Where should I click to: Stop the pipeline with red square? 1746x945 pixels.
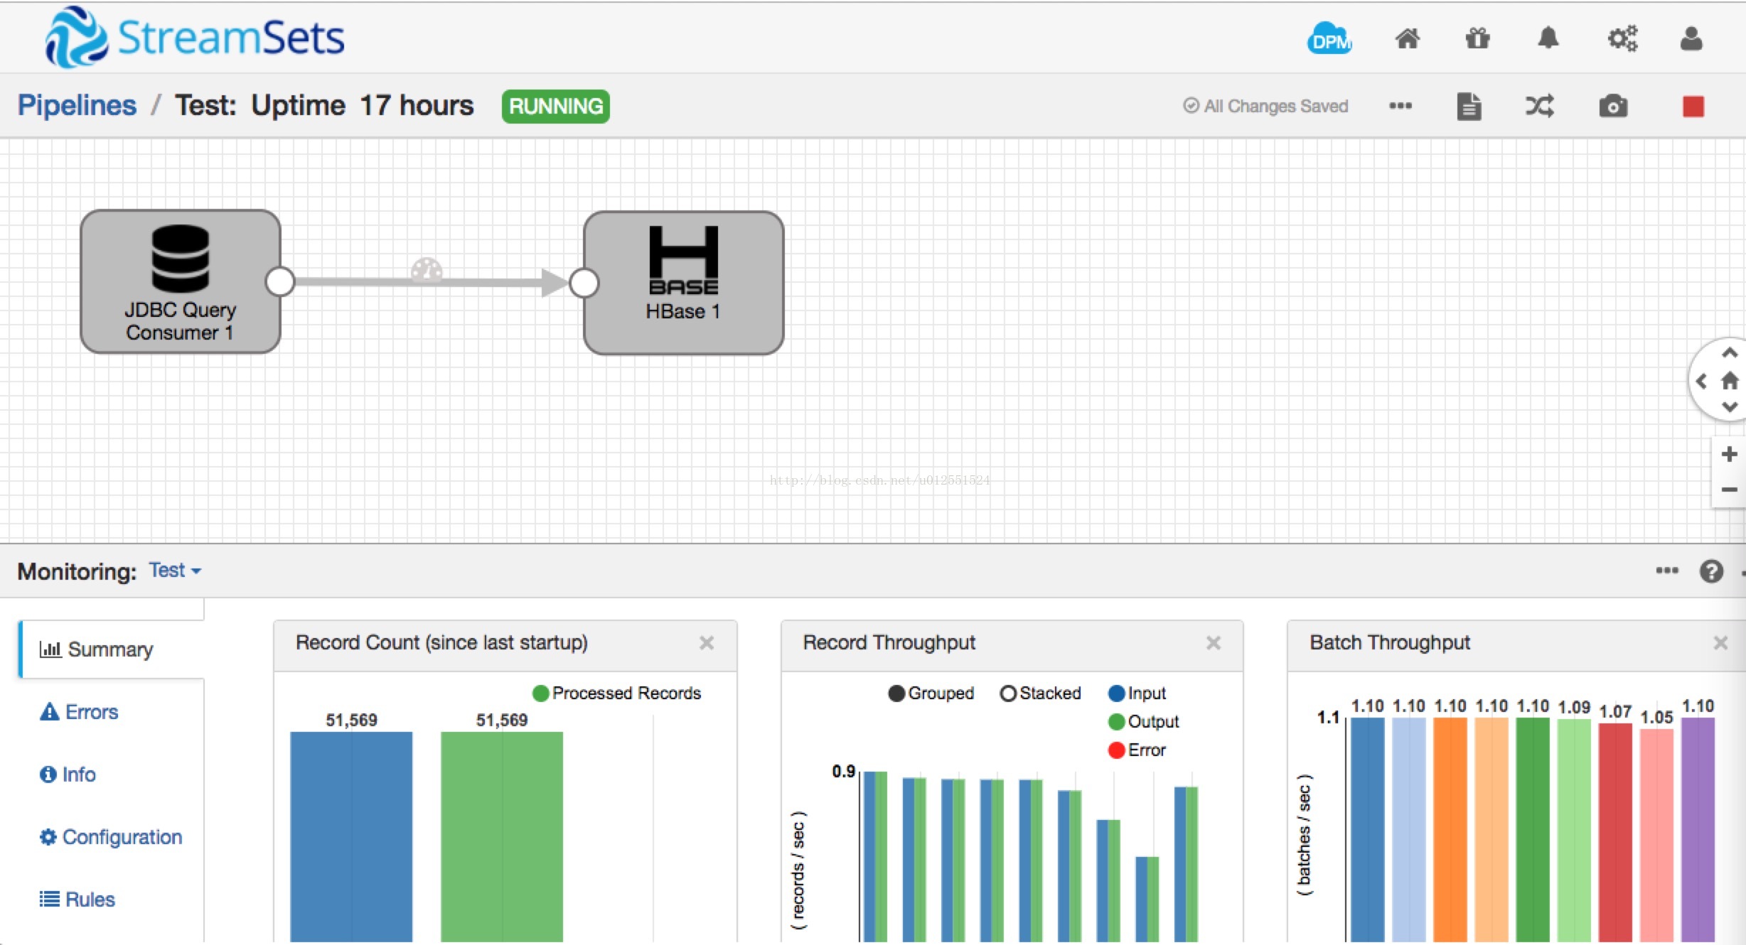tap(1693, 107)
